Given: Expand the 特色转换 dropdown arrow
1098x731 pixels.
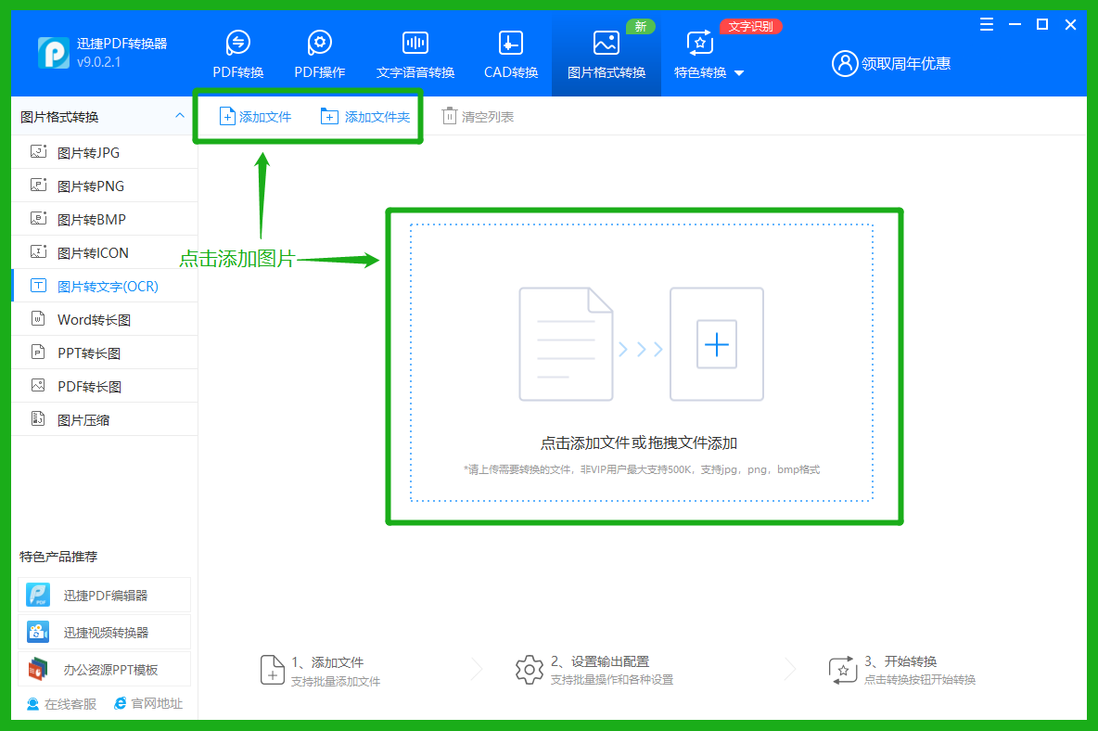Looking at the screenshot, I should tap(739, 72).
